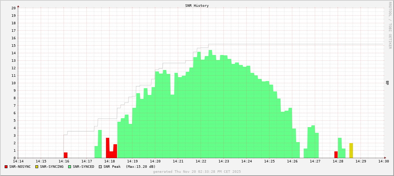394x176 pixels.
Task: Click the SNR-NOSYNC legend label text
Action: click(x=20, y=167)
